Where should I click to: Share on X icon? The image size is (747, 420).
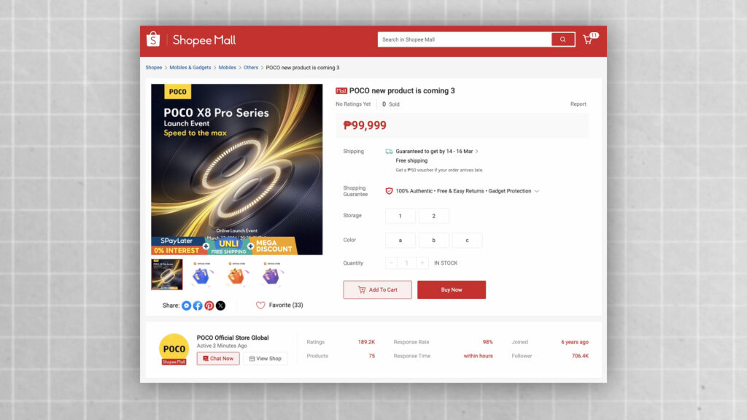click(220, 306)
